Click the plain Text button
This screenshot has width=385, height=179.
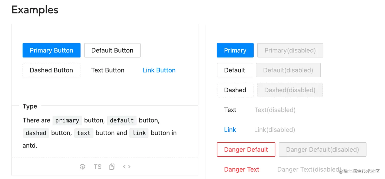[x=230, y=110]
